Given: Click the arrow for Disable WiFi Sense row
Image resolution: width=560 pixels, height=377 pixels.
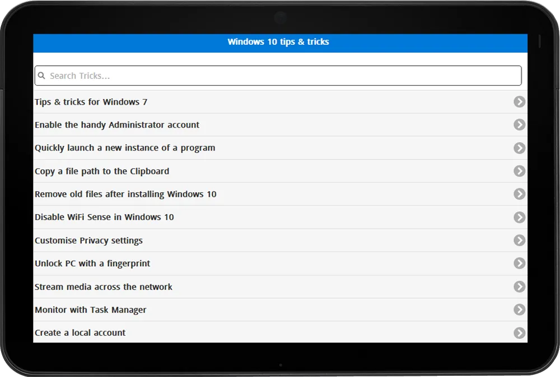Looking at the screenshot, I should (519, 217).
